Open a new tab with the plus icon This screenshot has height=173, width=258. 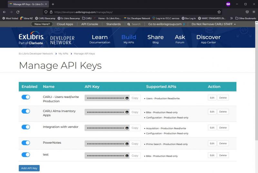point(53,4)
